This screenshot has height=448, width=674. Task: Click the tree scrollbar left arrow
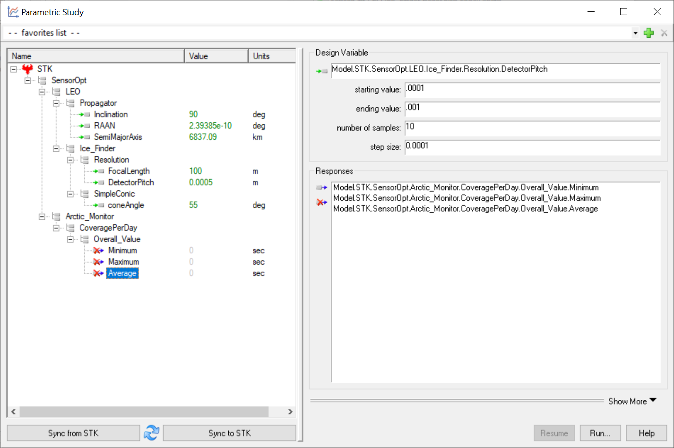(13, 412)
